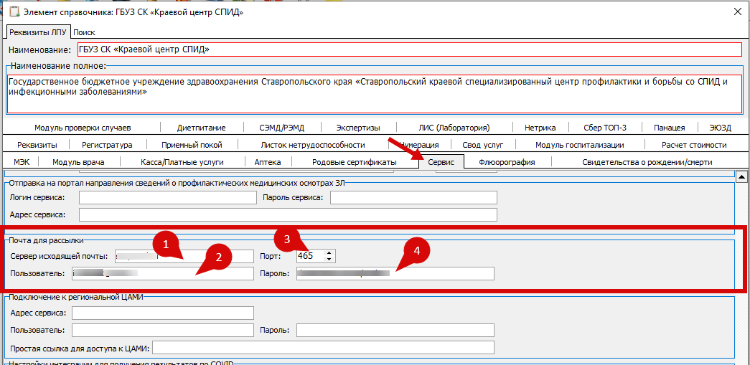
Task: Open the Флюорография tab
Action: pos(506,162)
